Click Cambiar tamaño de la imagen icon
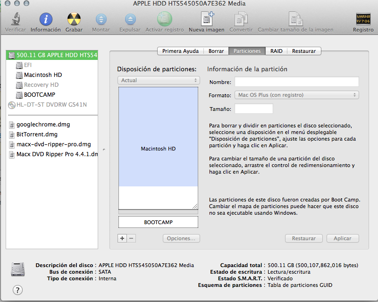This screenshot has width=378, height=302. [x=295, y=19]
